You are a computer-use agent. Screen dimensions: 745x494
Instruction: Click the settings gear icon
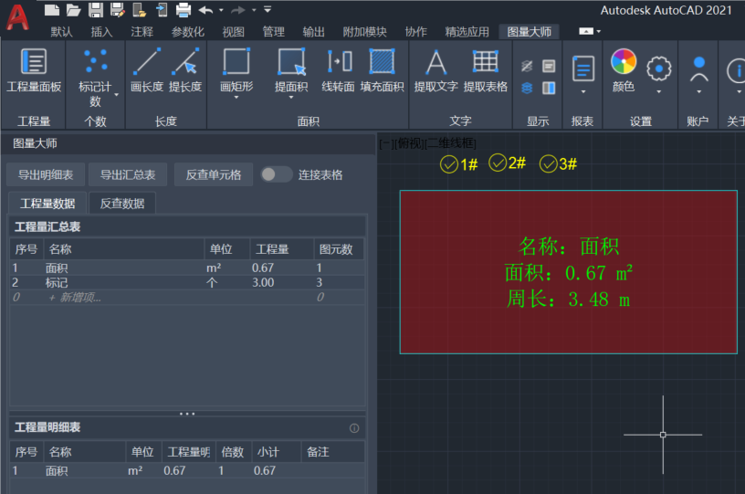point(658,68)
